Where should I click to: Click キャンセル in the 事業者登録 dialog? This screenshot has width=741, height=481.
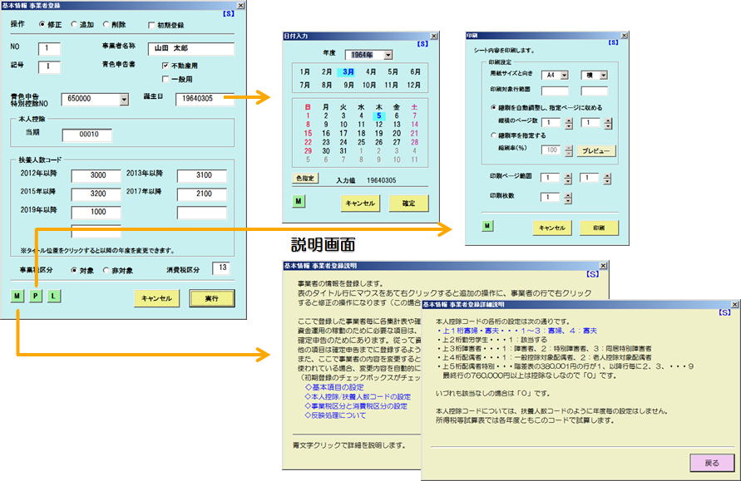157,298
